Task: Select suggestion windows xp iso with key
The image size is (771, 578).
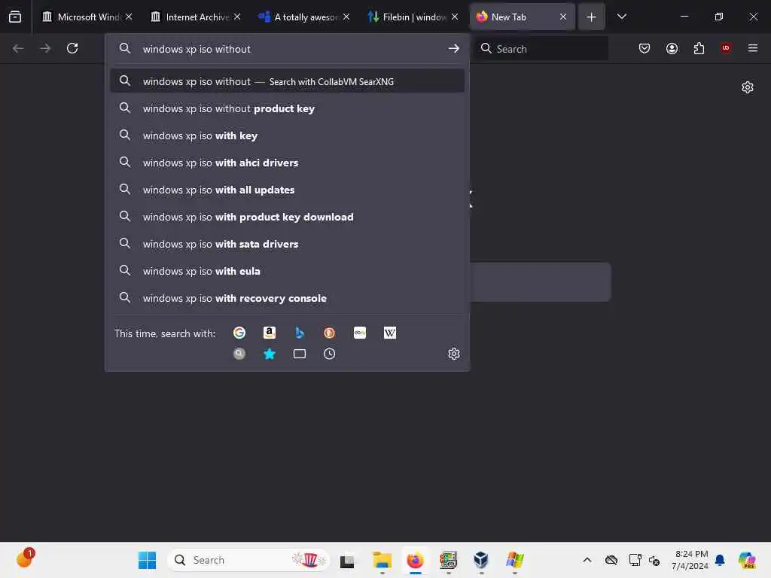Action: tap(287, 135)
